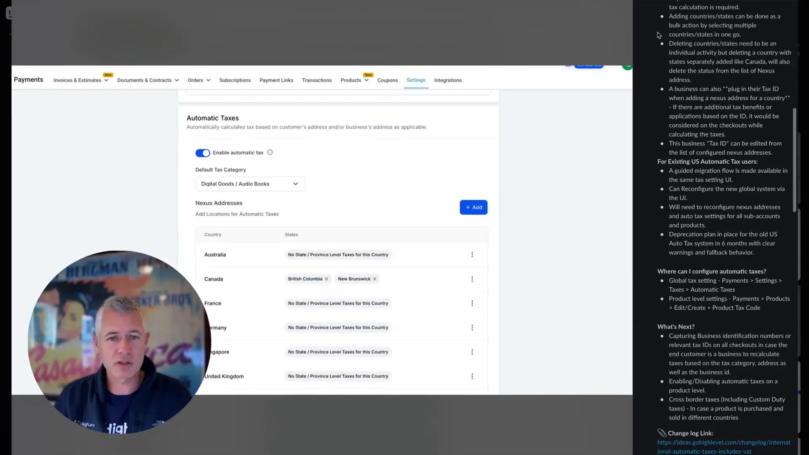Screen dimensions: 809x455
Task: Remove the New Brunswick state tag
Action: pyautogui.click(x=375, y=279)
